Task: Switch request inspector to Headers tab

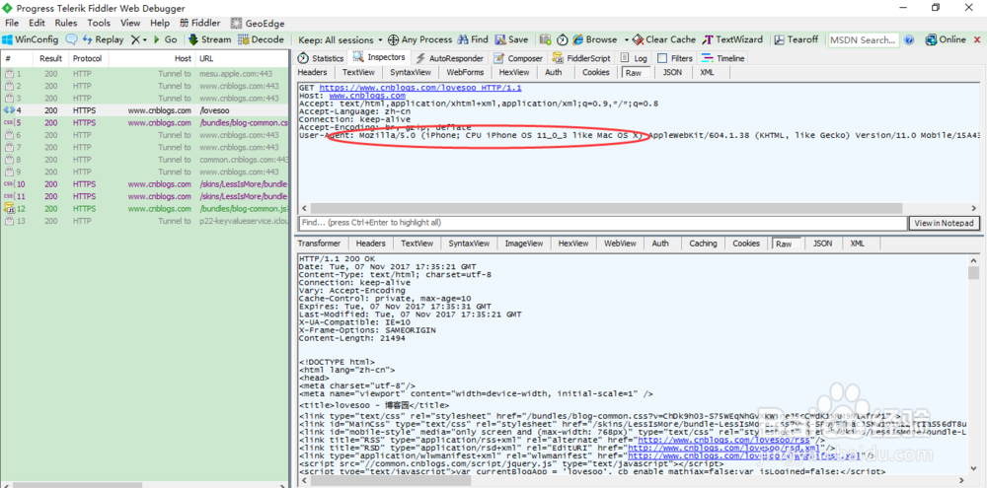Action: pyautogui.click(x=312, y=72)
